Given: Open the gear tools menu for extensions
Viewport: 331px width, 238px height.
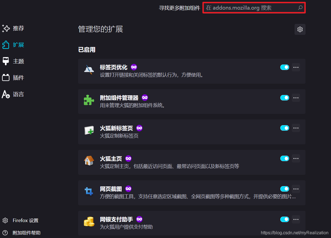Looking at the screenshot, I should point(300,29).
